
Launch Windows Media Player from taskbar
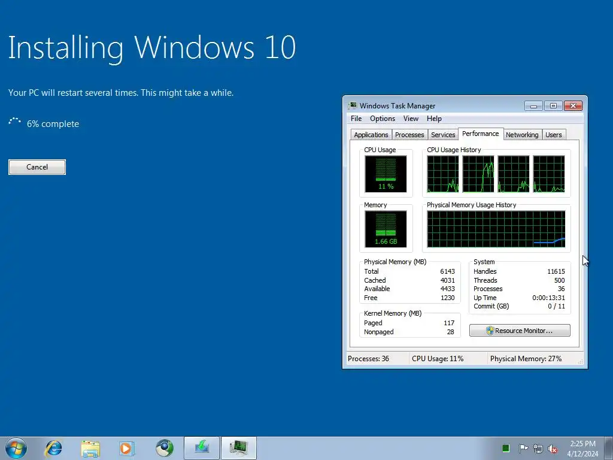point(127,448)
